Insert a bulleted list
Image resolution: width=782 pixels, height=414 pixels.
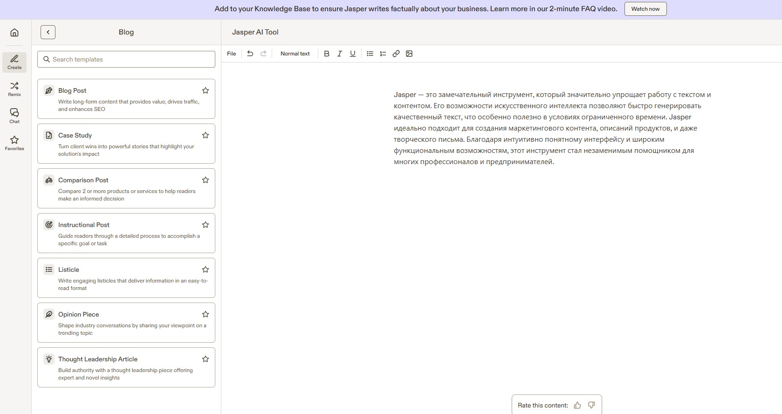370,54
